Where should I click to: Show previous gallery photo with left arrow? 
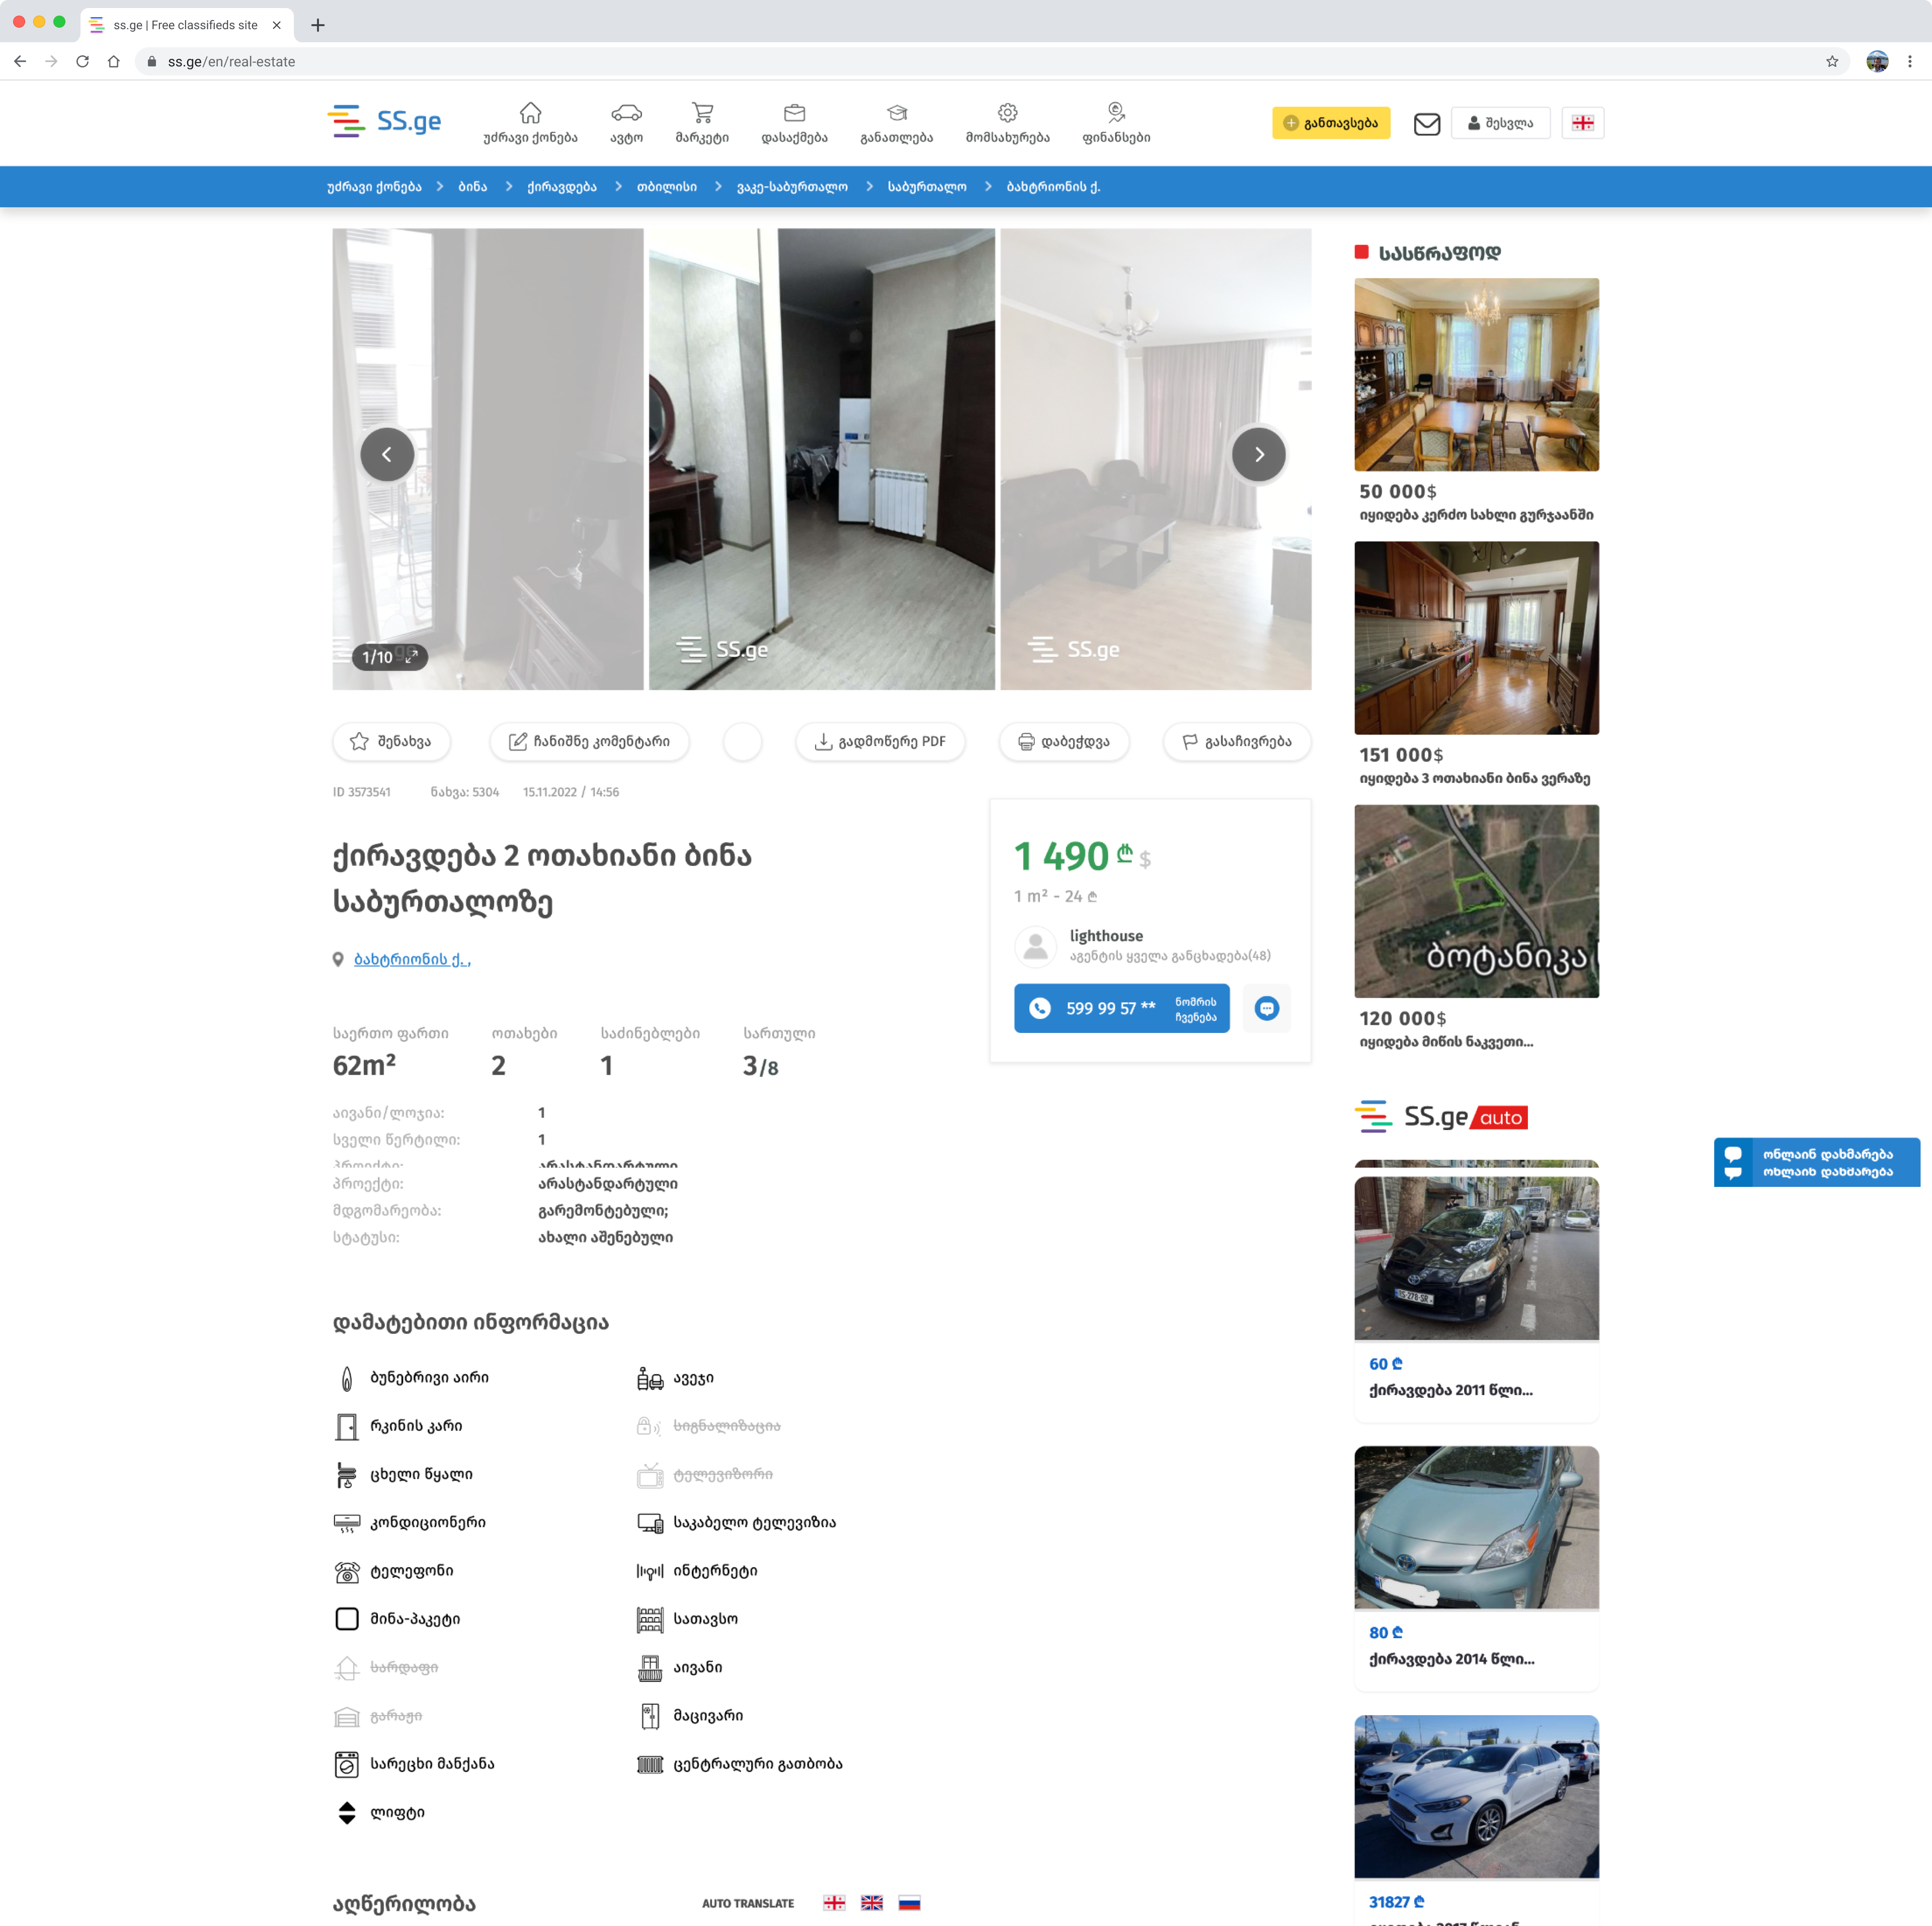[x=387, y=455]
